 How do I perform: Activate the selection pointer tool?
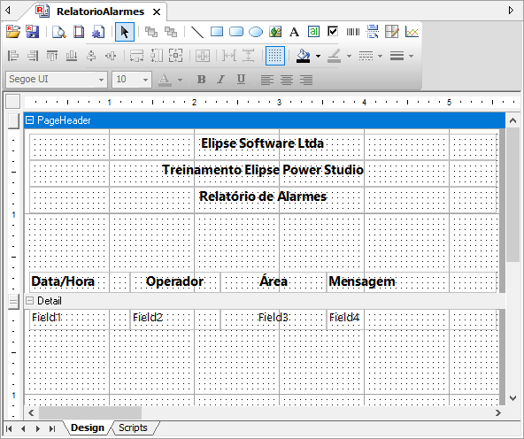click(125, 32)
